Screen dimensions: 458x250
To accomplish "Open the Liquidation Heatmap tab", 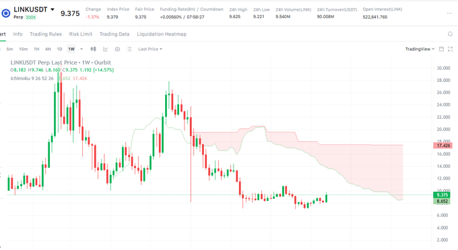I will click(162, 34).
